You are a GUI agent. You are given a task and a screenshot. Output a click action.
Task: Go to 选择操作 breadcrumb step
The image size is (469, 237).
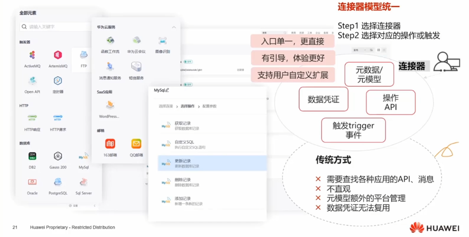coord(188,106)
